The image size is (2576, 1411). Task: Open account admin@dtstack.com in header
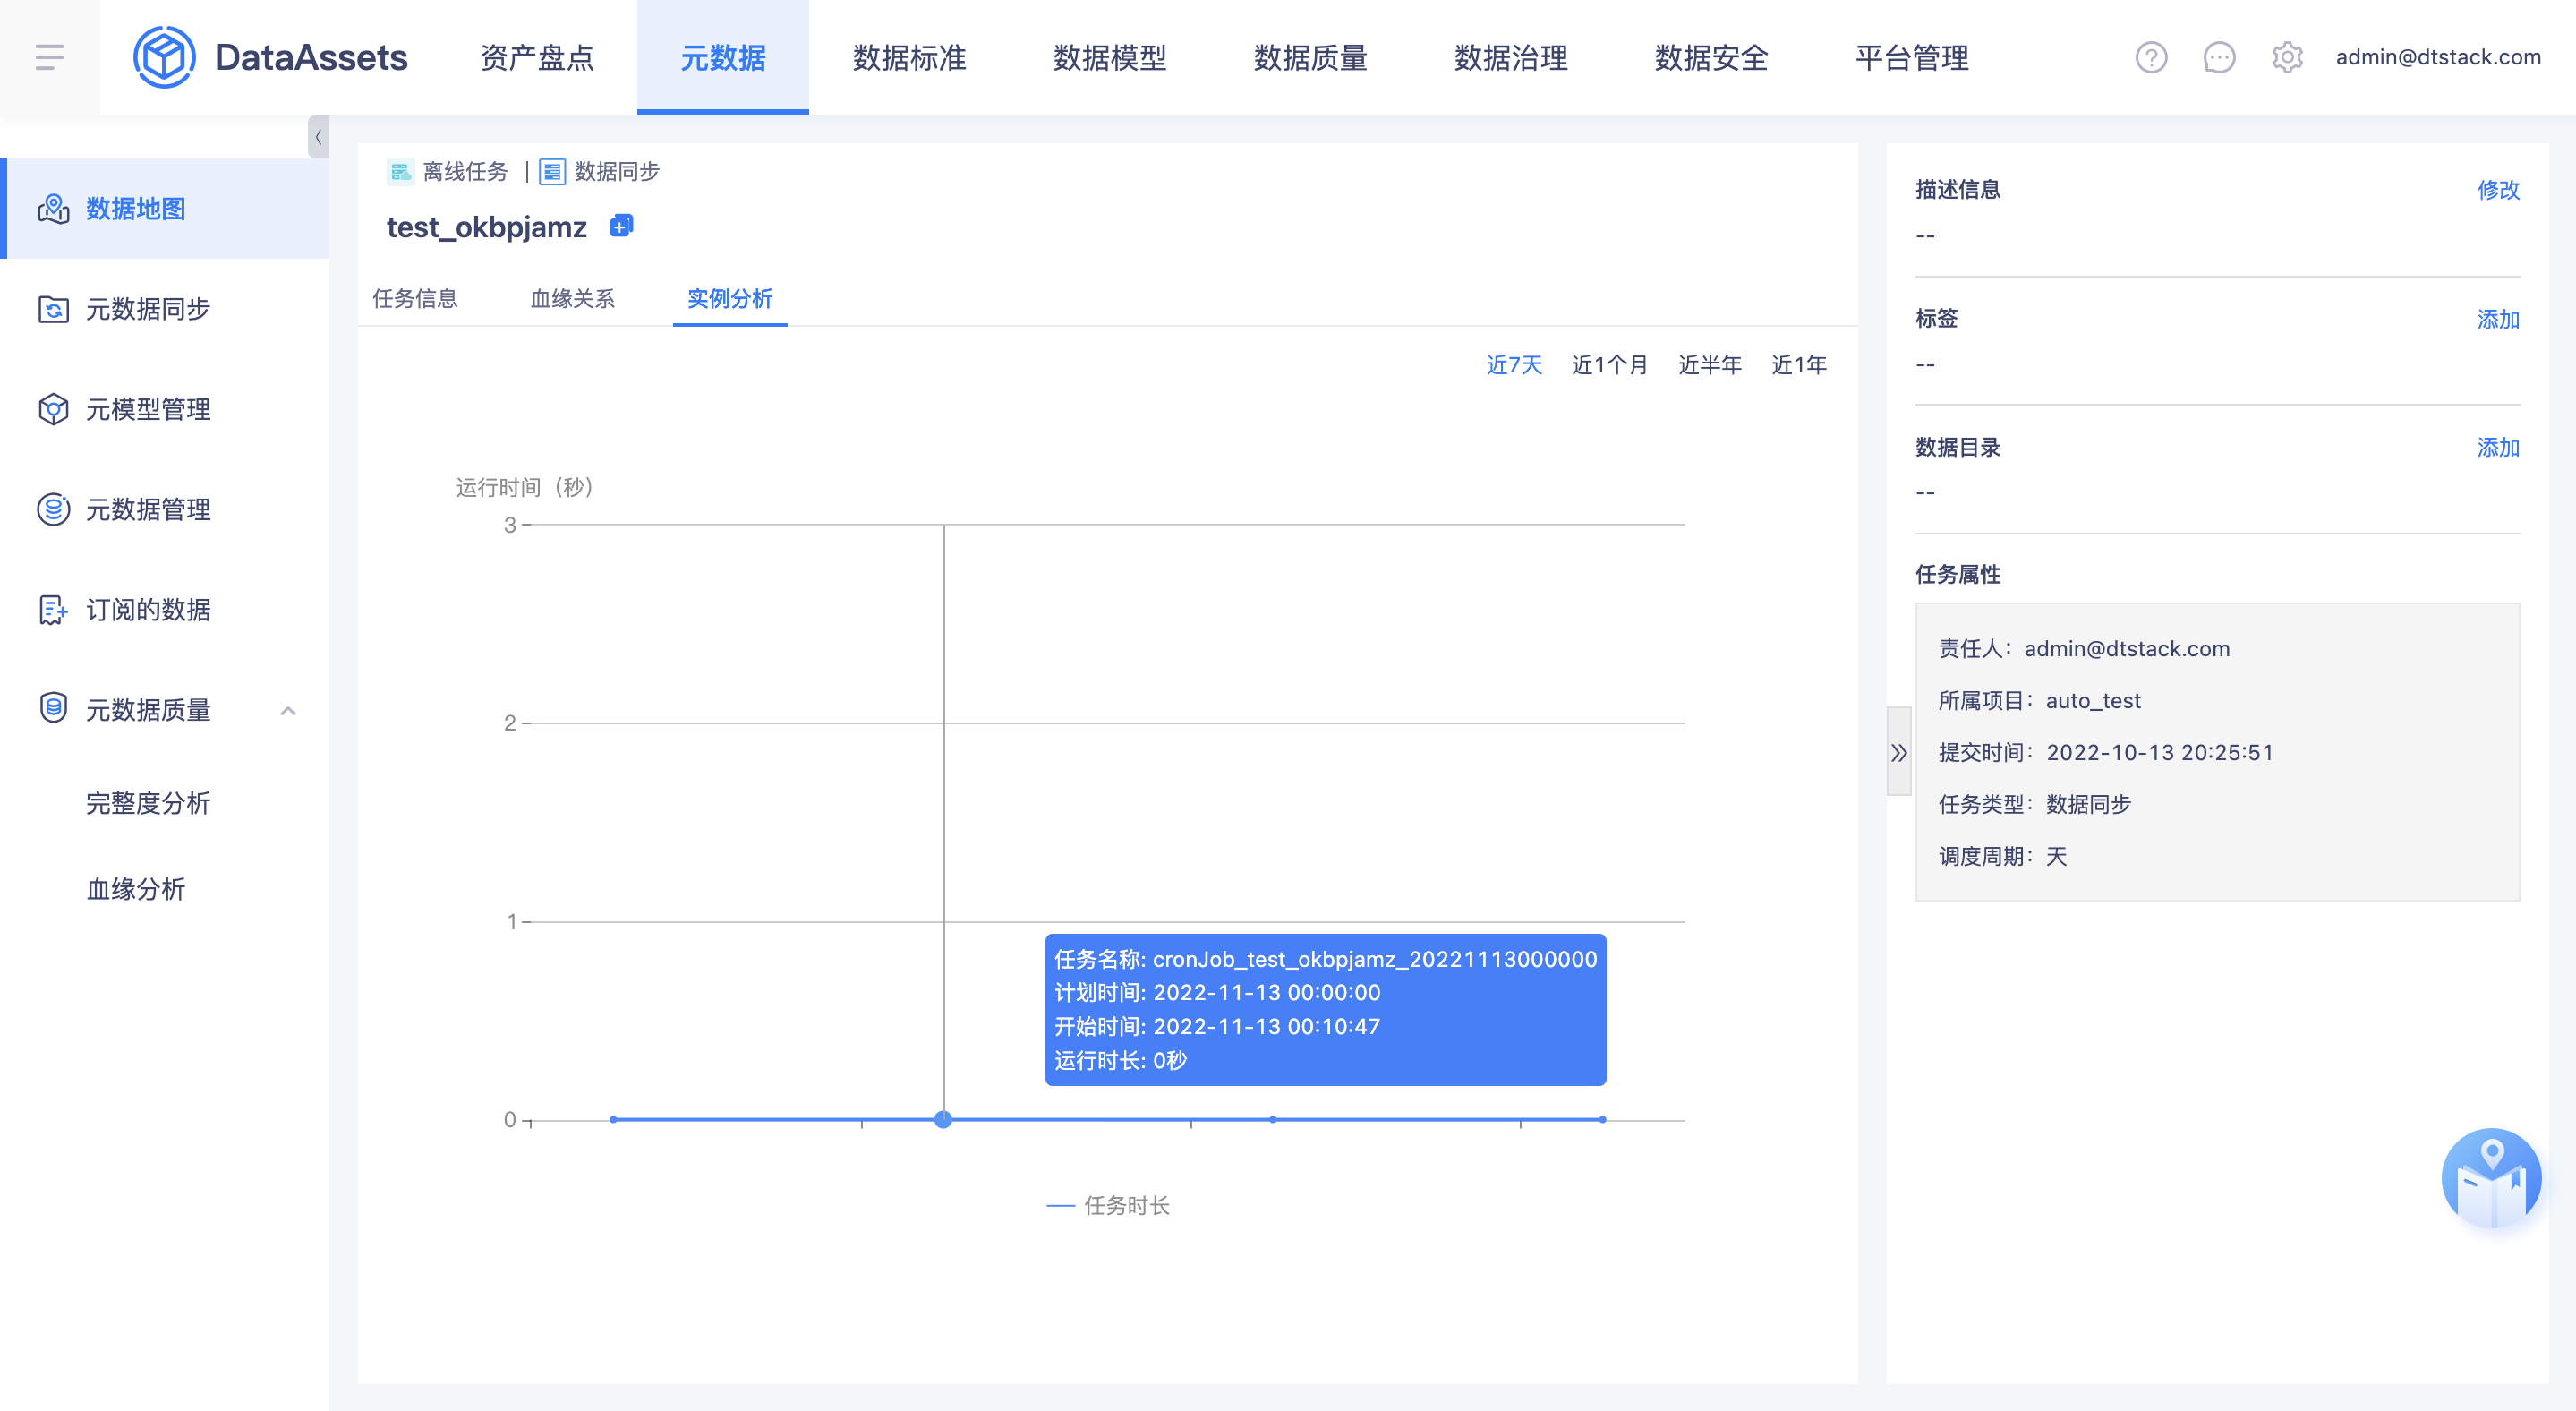[2438, 57]
